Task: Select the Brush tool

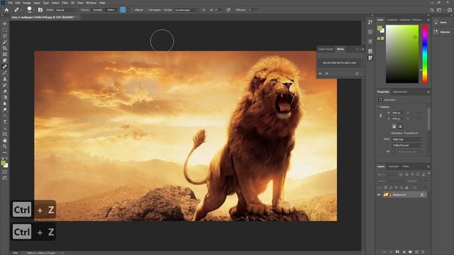Action: (5, 73)
